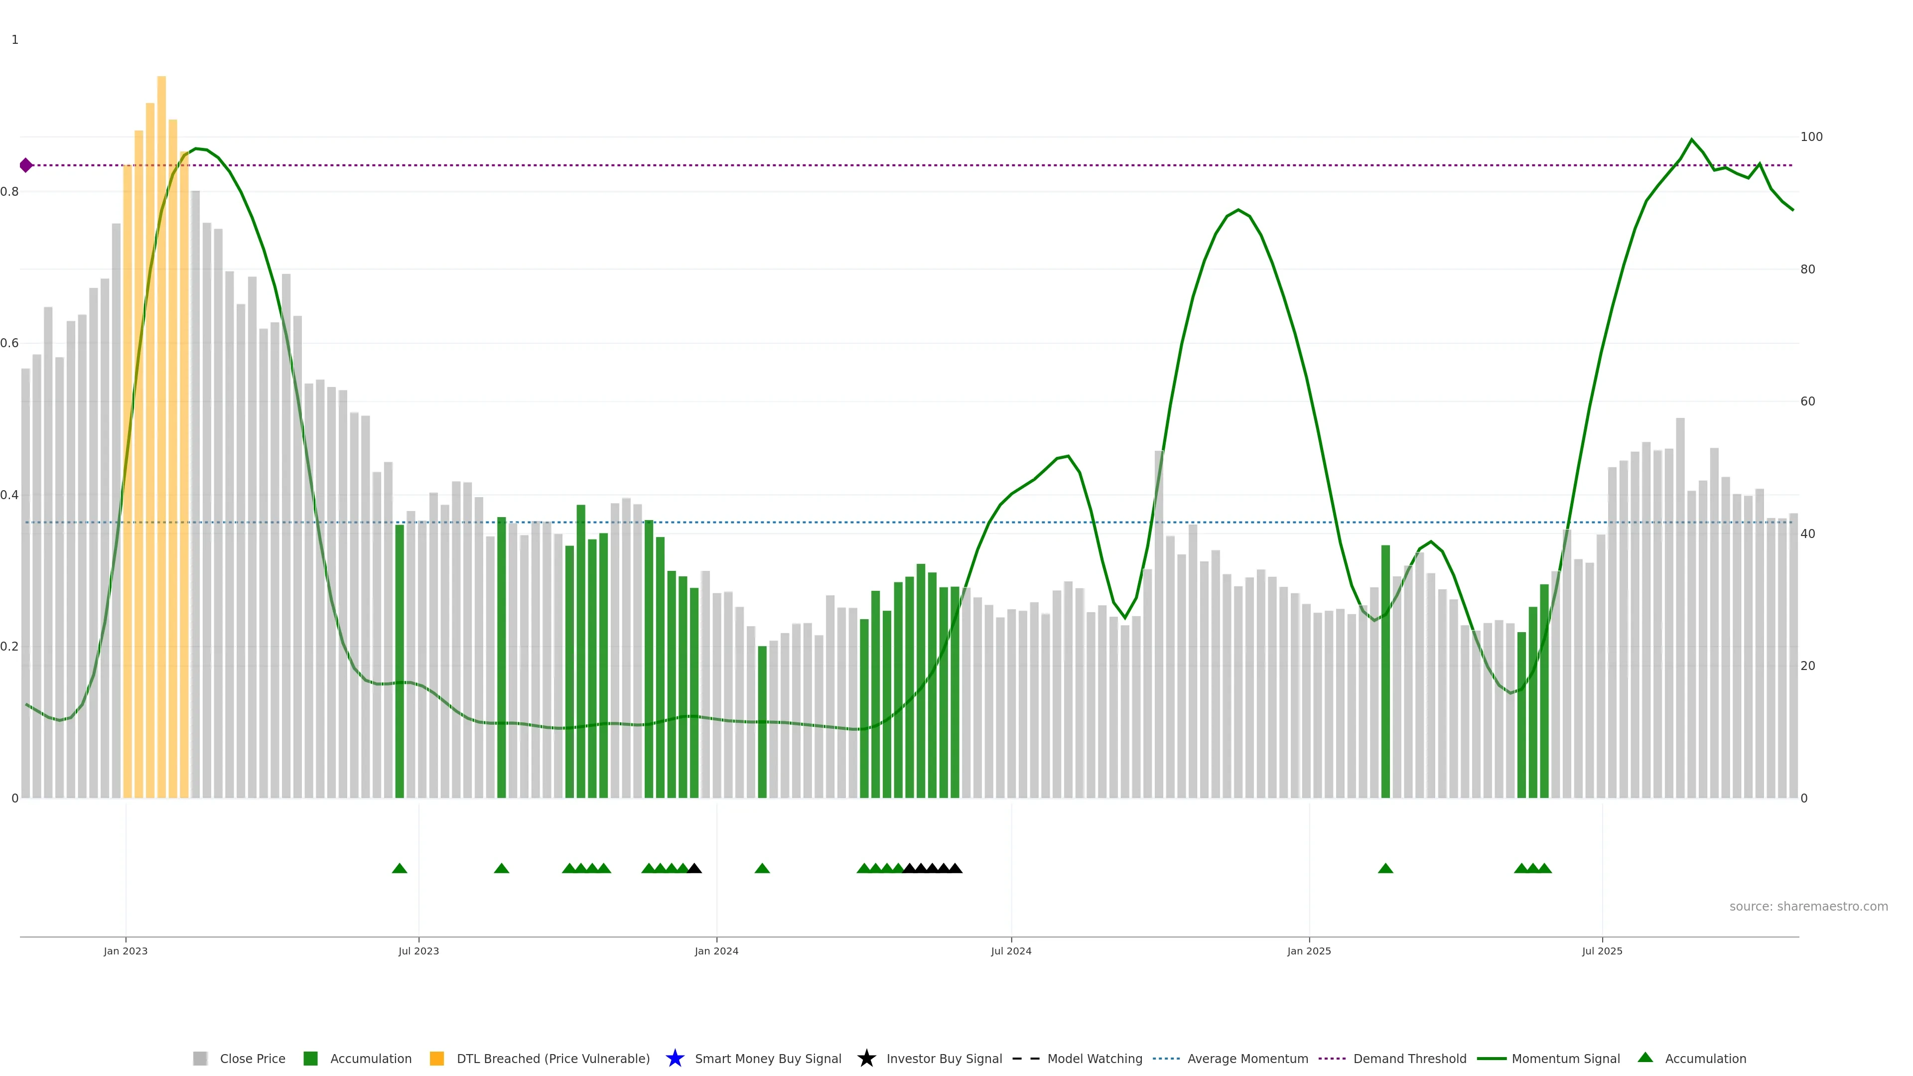This screenshot has width=1913, height=1076.
Task: Click the lone accumulation triangle after Jan 2025
Action: click(1385, 868)
